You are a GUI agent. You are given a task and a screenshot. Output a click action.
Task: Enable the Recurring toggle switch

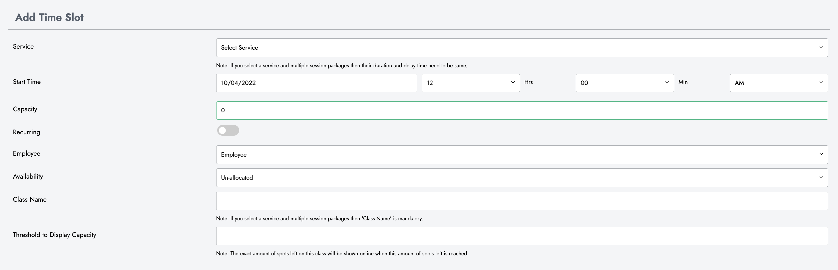click(x=228, y=130)
